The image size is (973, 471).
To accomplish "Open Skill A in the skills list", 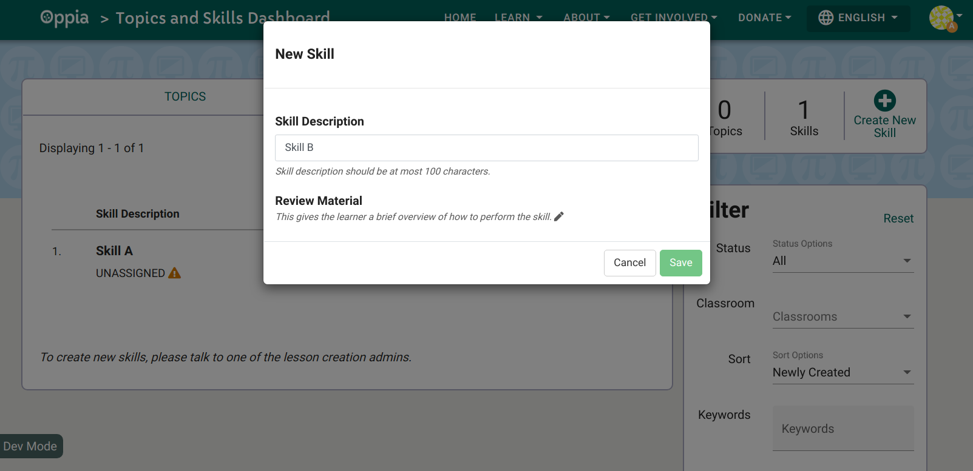I will [x=114, y=250].
